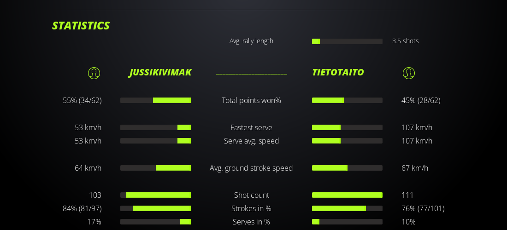The width and height of the screenshot is (507, 230).
Task: Select the 3.5 shots value
Action: point(405,41)
